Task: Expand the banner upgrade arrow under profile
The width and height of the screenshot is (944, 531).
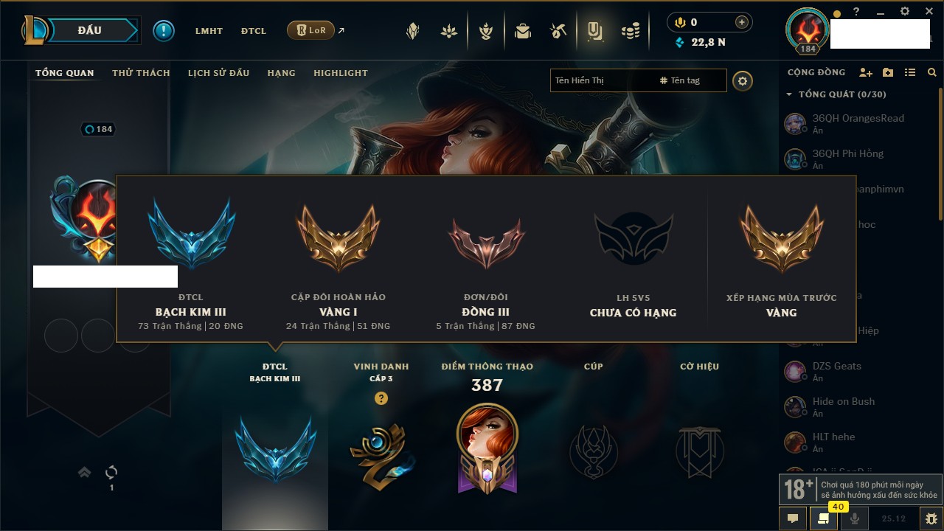Action: (84, 472)
